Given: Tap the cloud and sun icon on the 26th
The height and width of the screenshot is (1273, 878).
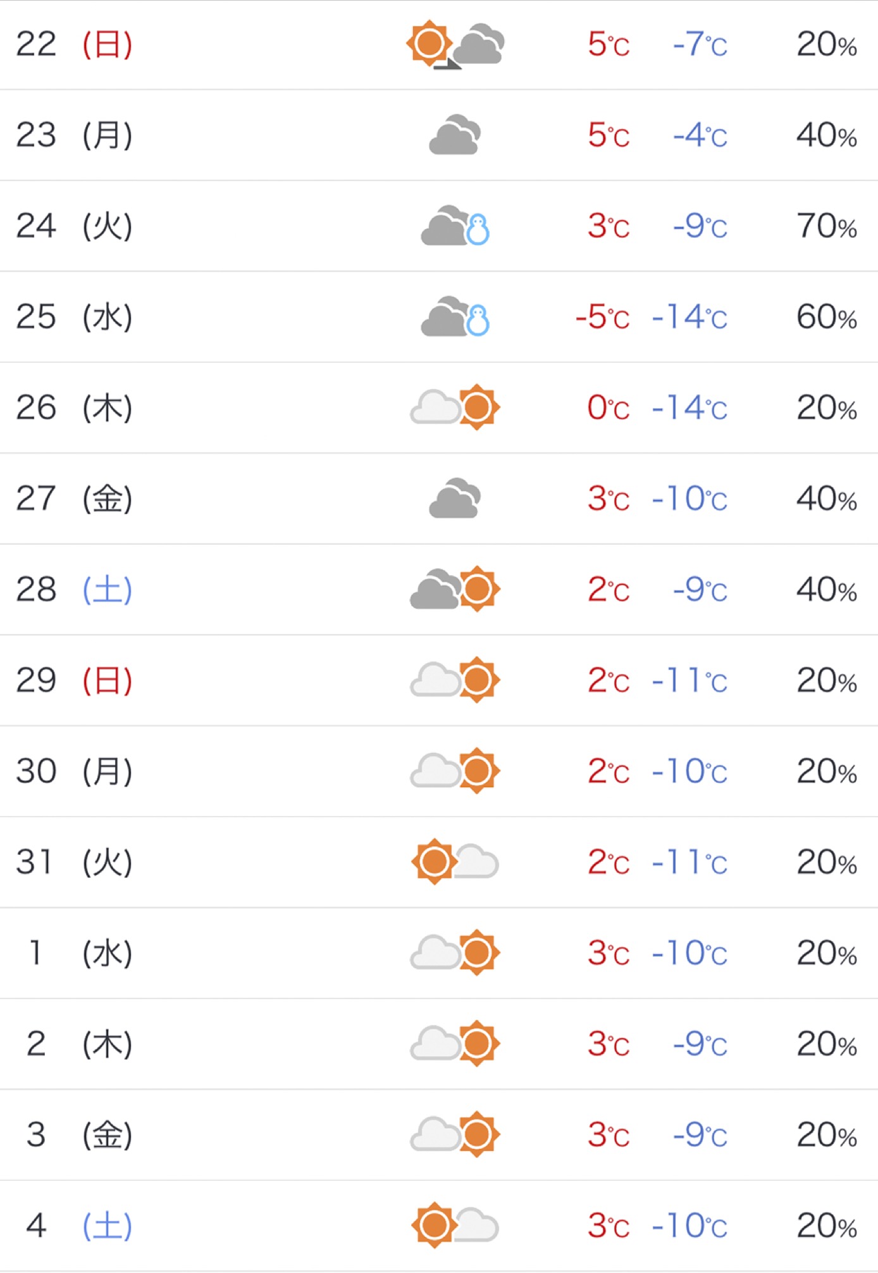Looking at the screenshot, I should click(x=455, y=407).
